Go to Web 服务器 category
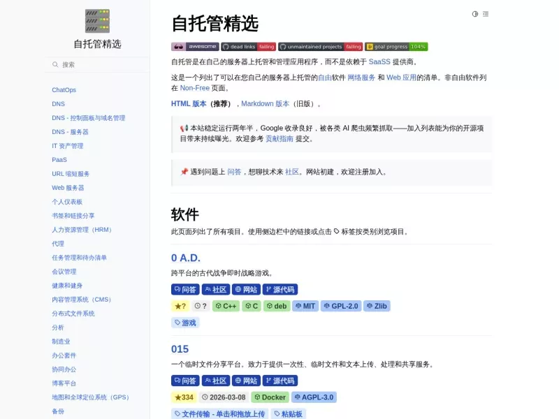Image resolution: width=559 pixels, height=419 pixels. coord(68,188)
